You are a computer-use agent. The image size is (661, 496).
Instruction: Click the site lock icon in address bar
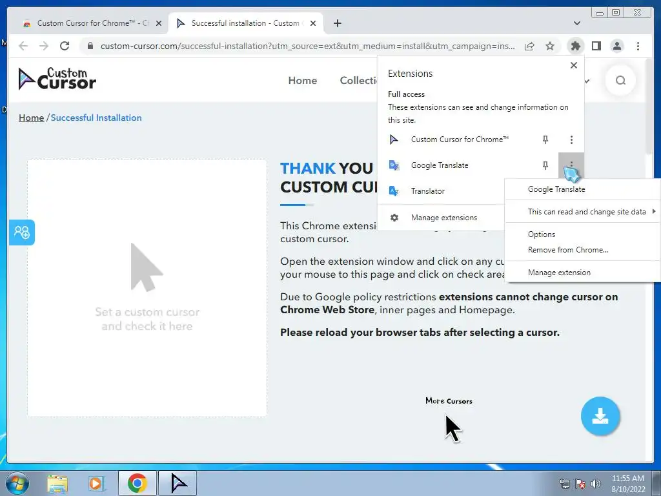(x=90, y=46)
